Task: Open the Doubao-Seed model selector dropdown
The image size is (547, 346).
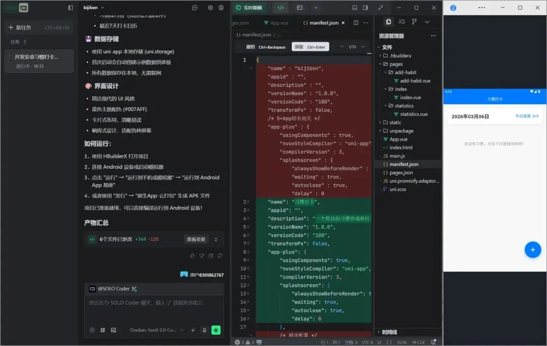Action: pyautogui.click(x=157, y=330)
